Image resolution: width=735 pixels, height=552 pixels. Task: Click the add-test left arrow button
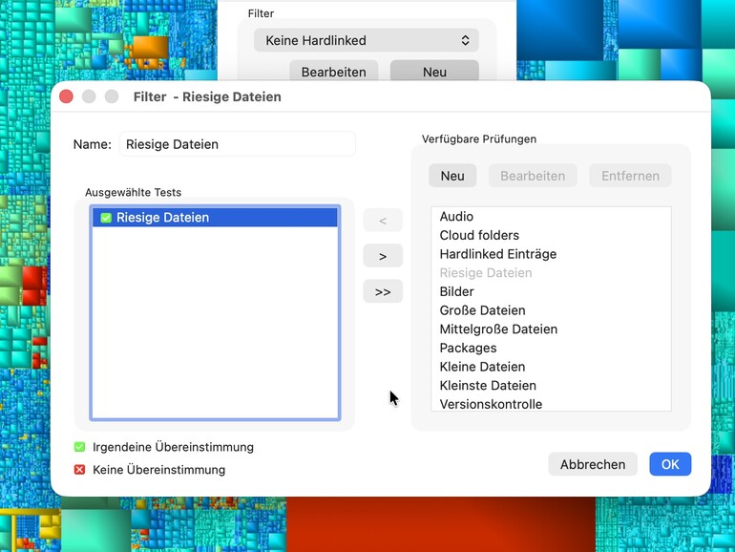click(x=383, y=221)
